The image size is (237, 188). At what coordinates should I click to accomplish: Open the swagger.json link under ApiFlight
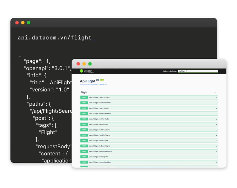point(93,84)
